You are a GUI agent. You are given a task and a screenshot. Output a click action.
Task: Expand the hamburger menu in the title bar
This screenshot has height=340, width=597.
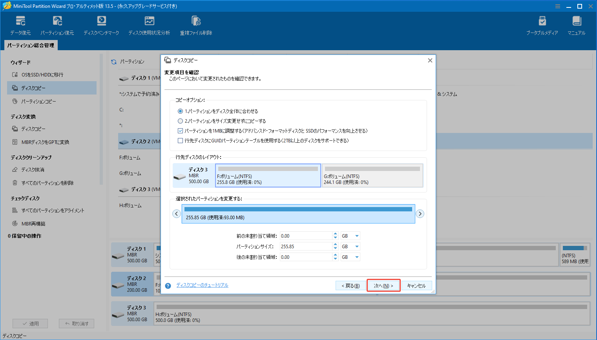pos(558,6)
